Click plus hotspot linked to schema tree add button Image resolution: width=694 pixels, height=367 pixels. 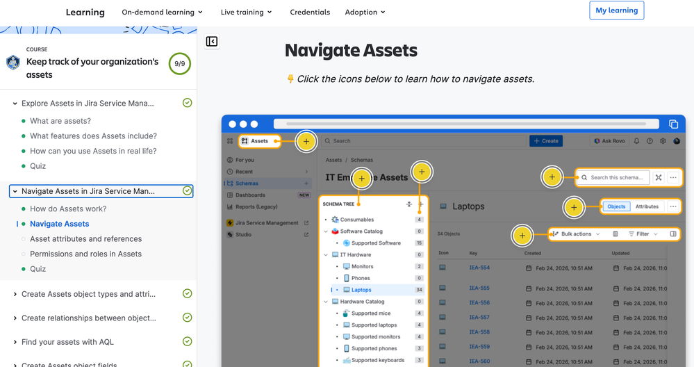(422, 171)
